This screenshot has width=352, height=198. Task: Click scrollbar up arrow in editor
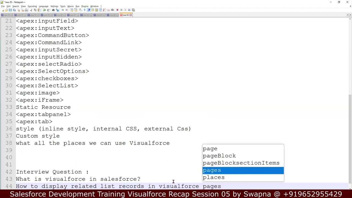coord(350,19)
